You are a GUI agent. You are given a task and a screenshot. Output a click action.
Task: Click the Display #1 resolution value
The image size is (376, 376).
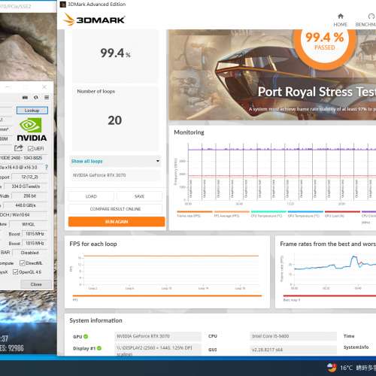tap(158, 350)
